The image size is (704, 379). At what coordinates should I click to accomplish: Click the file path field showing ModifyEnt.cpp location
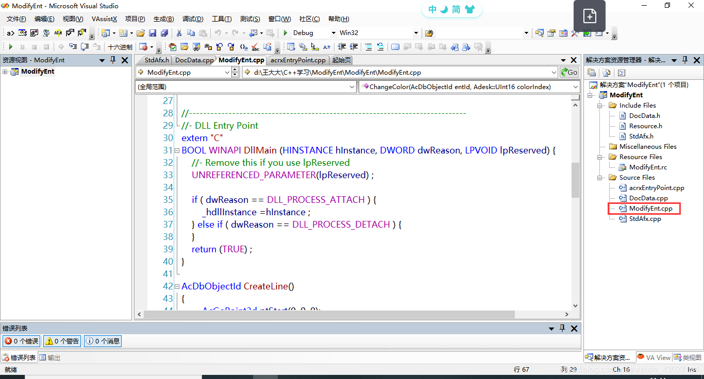[400, 73]
